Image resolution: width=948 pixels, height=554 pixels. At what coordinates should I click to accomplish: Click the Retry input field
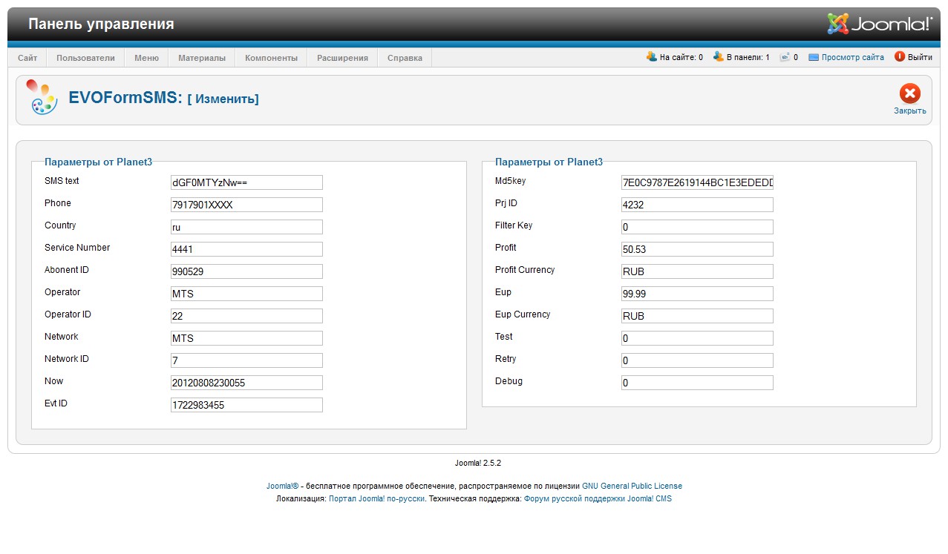coord(697,360)
